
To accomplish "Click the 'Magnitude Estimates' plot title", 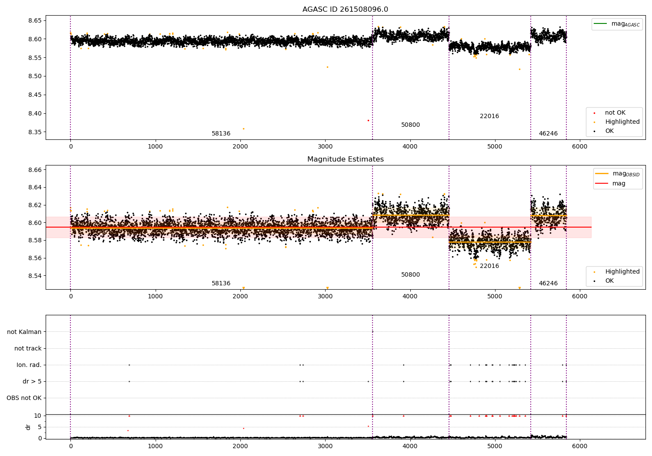I will tap(345, 159).
